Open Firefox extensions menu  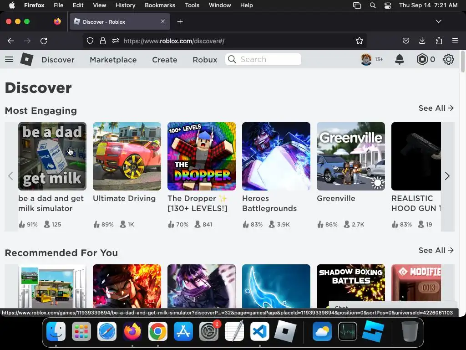pos(439,41)
